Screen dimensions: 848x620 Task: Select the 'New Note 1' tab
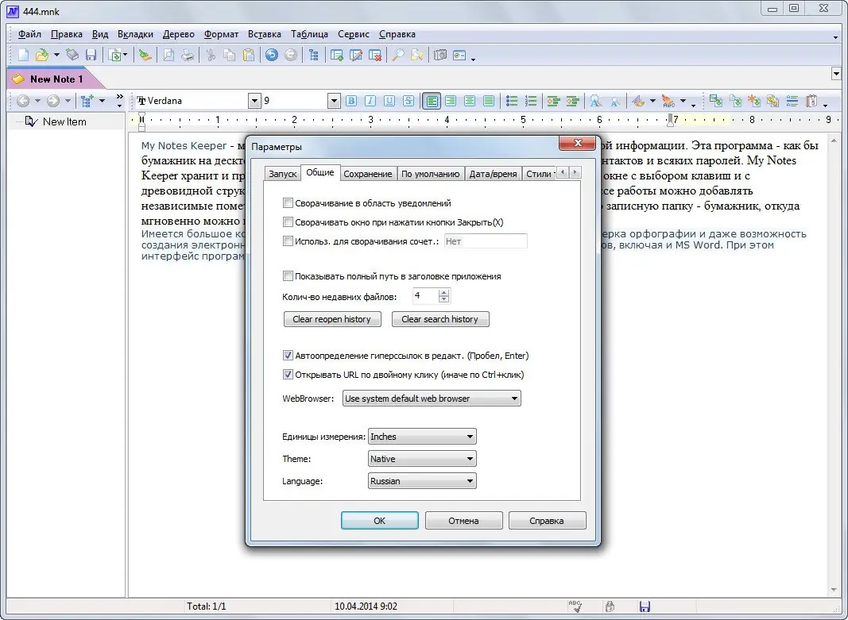point(56,79)
